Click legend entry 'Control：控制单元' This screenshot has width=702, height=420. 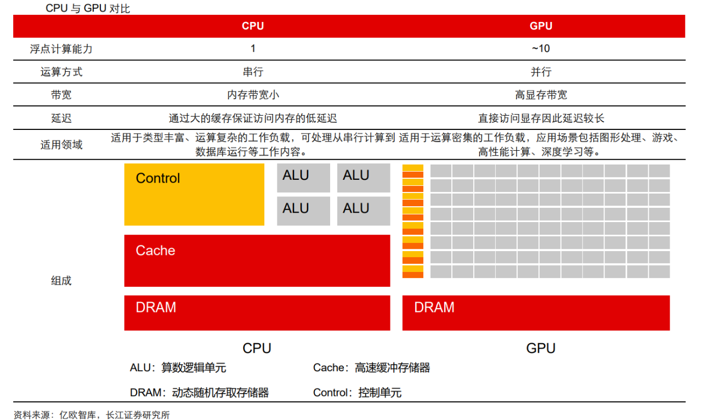tap(357, 393)
